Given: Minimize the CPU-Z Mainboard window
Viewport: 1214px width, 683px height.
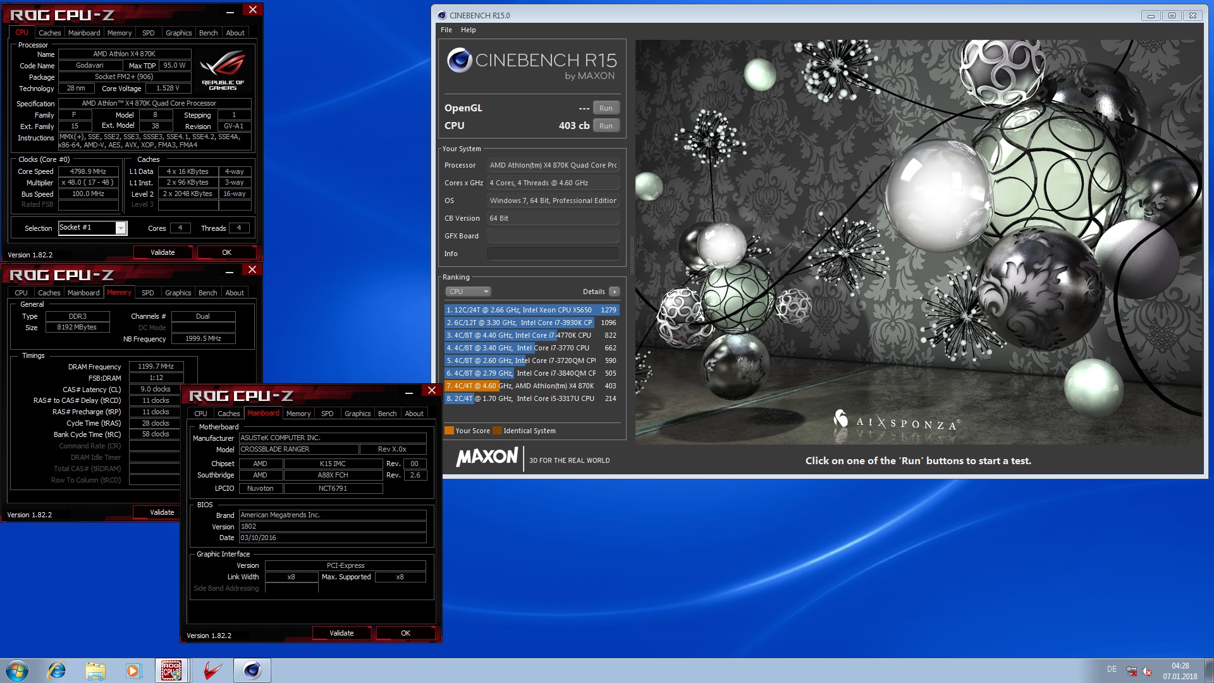Looking at the screenshot, I should [x=409, y=393].
